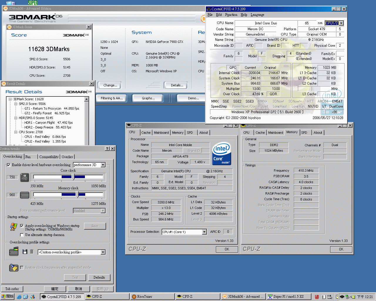The image size is (376, 301).
Task: Click the memory clock chip icon
Action: coord(25,195)
